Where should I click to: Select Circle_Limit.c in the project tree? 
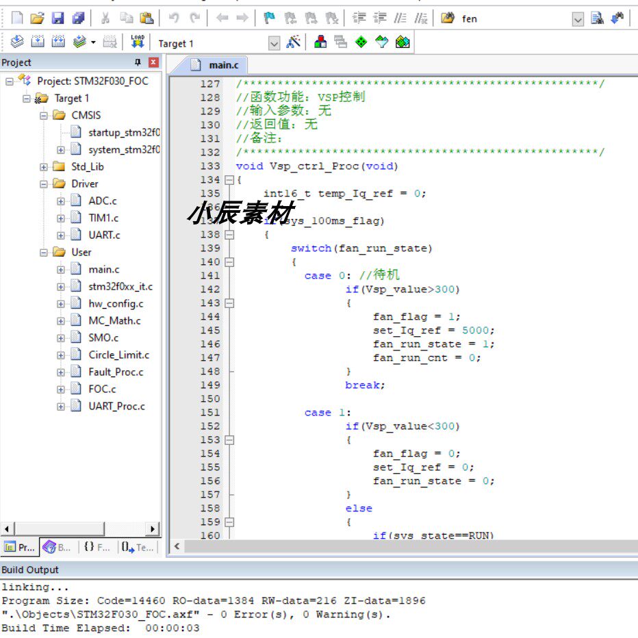[119, 355]
